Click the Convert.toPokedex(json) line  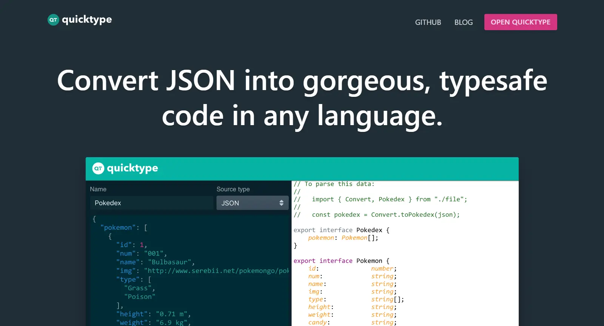[x=377, y=215]
